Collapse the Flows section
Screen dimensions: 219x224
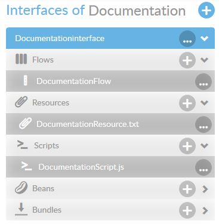pos(204,60)
